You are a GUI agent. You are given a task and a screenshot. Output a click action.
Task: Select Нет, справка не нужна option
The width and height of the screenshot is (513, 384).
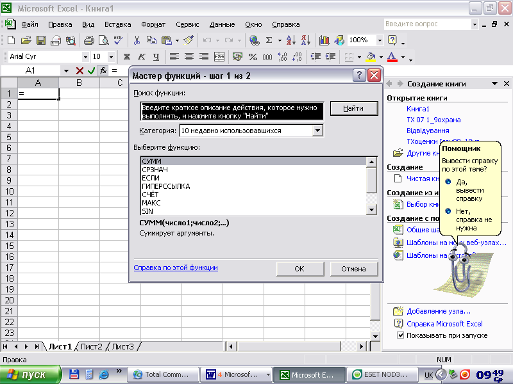coord(469,220)
